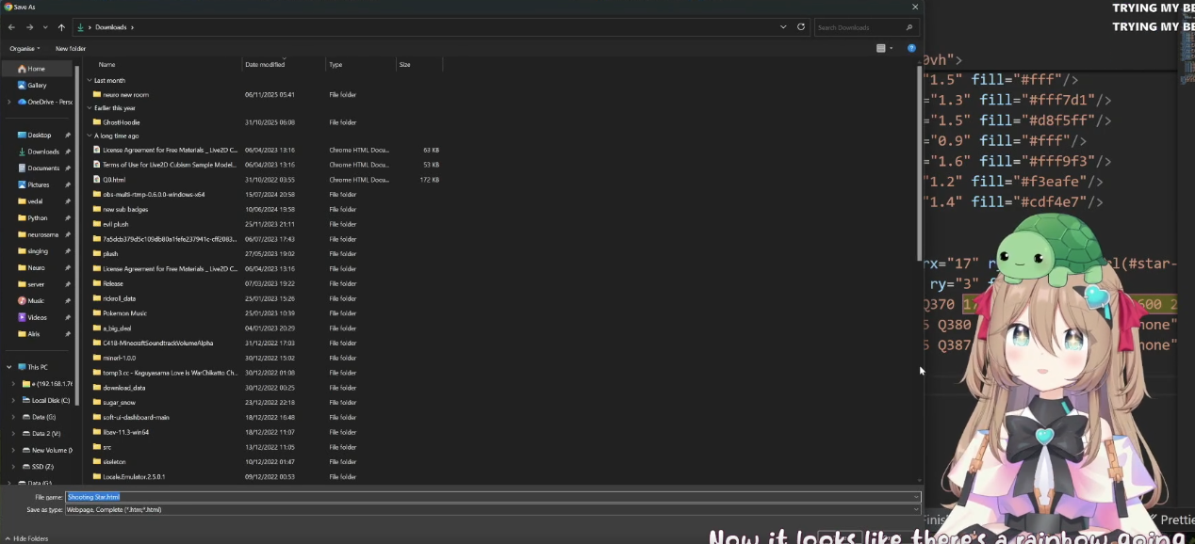
Task: Open the pinned vedal folder
Action: point(36,201)
